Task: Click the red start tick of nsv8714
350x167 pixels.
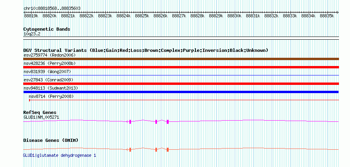Action: click(x=29, y=100)
